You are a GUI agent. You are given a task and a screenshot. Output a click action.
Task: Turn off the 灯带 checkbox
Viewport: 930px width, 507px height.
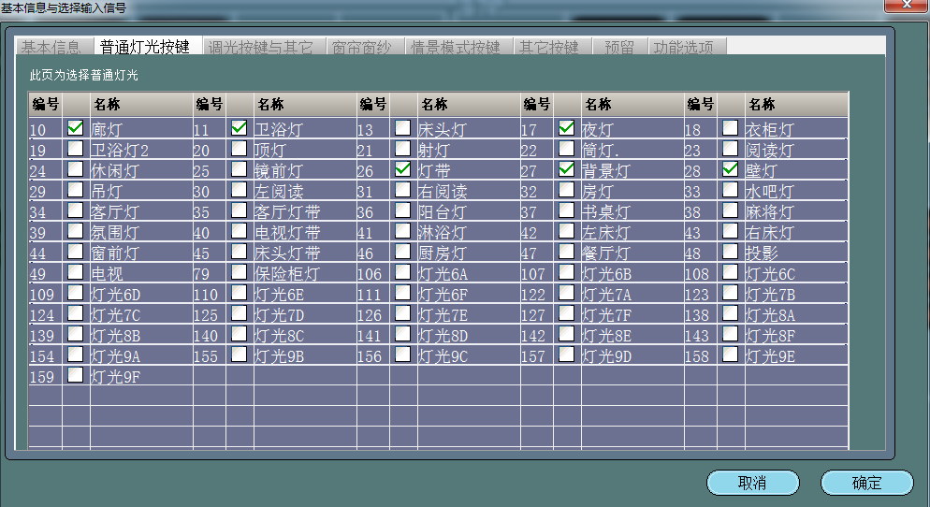pyautogui.click(x=402, y=169)
